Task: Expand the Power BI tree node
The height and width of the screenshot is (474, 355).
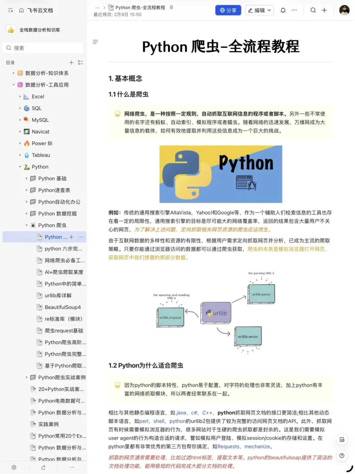Action: 20,144
